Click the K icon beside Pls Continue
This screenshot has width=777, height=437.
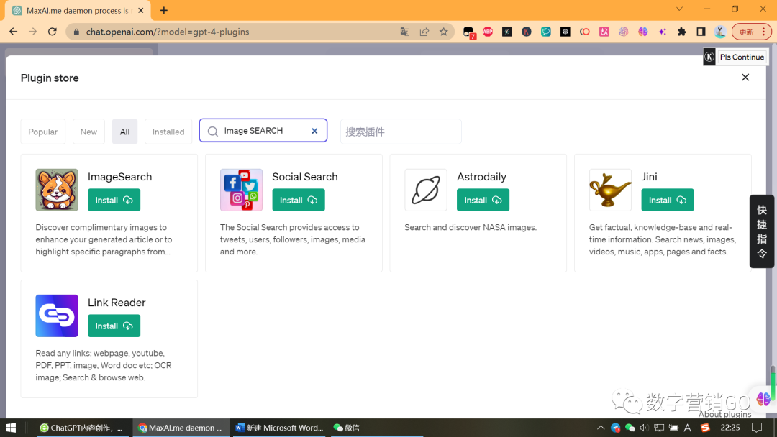pos(709,57)
